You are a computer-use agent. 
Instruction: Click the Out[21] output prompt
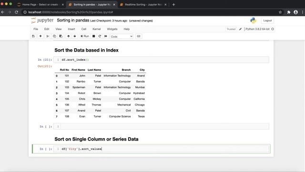tap(45, 66)
